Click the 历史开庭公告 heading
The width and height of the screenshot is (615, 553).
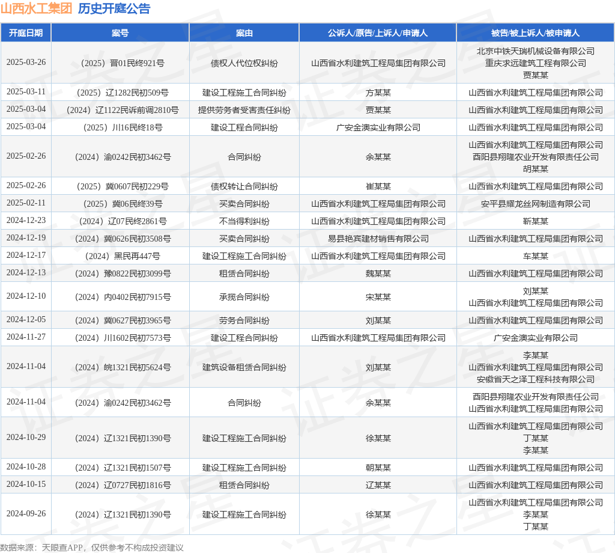click(114, 8)
